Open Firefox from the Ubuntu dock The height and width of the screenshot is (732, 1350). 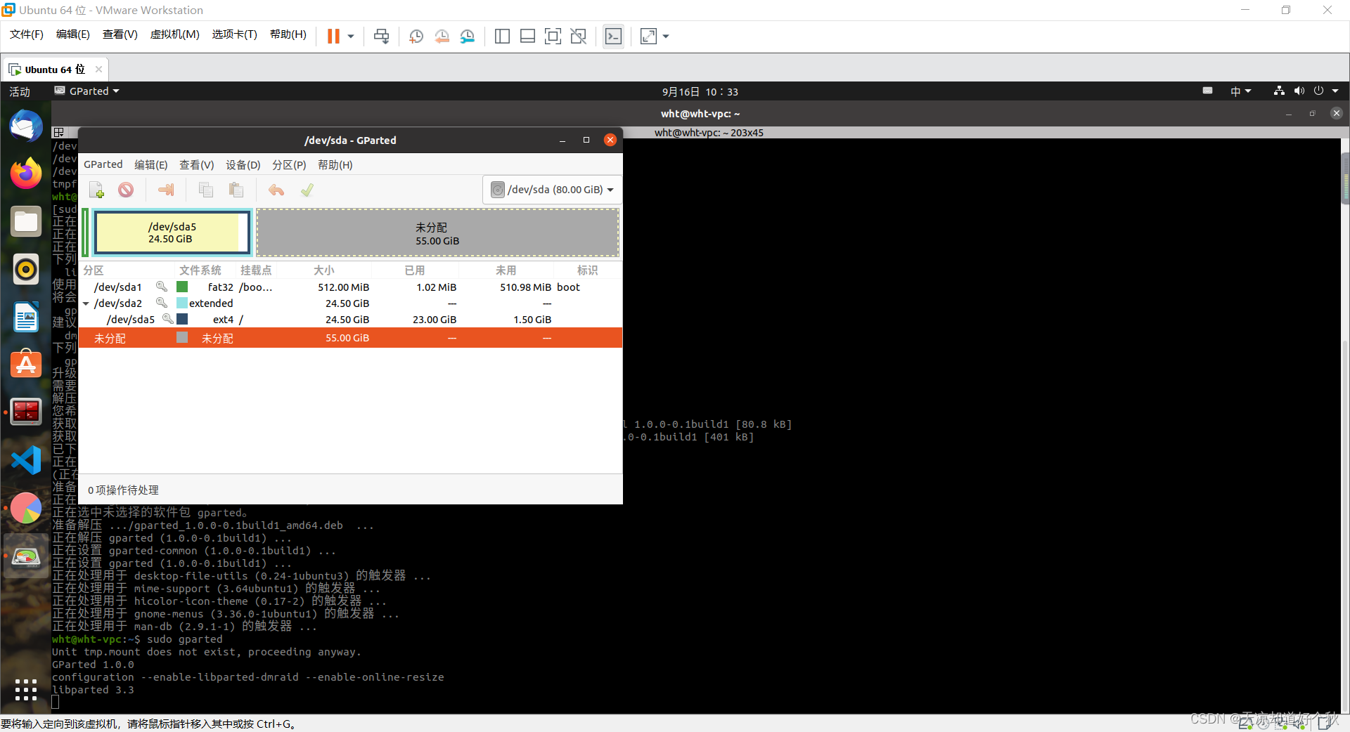(26, 174)
